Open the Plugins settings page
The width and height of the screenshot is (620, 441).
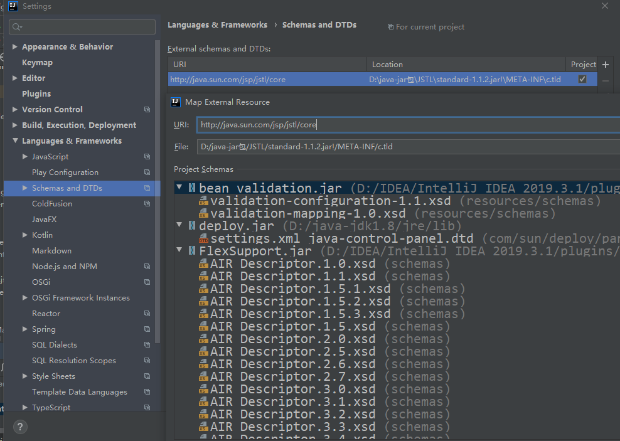point(36,94)
